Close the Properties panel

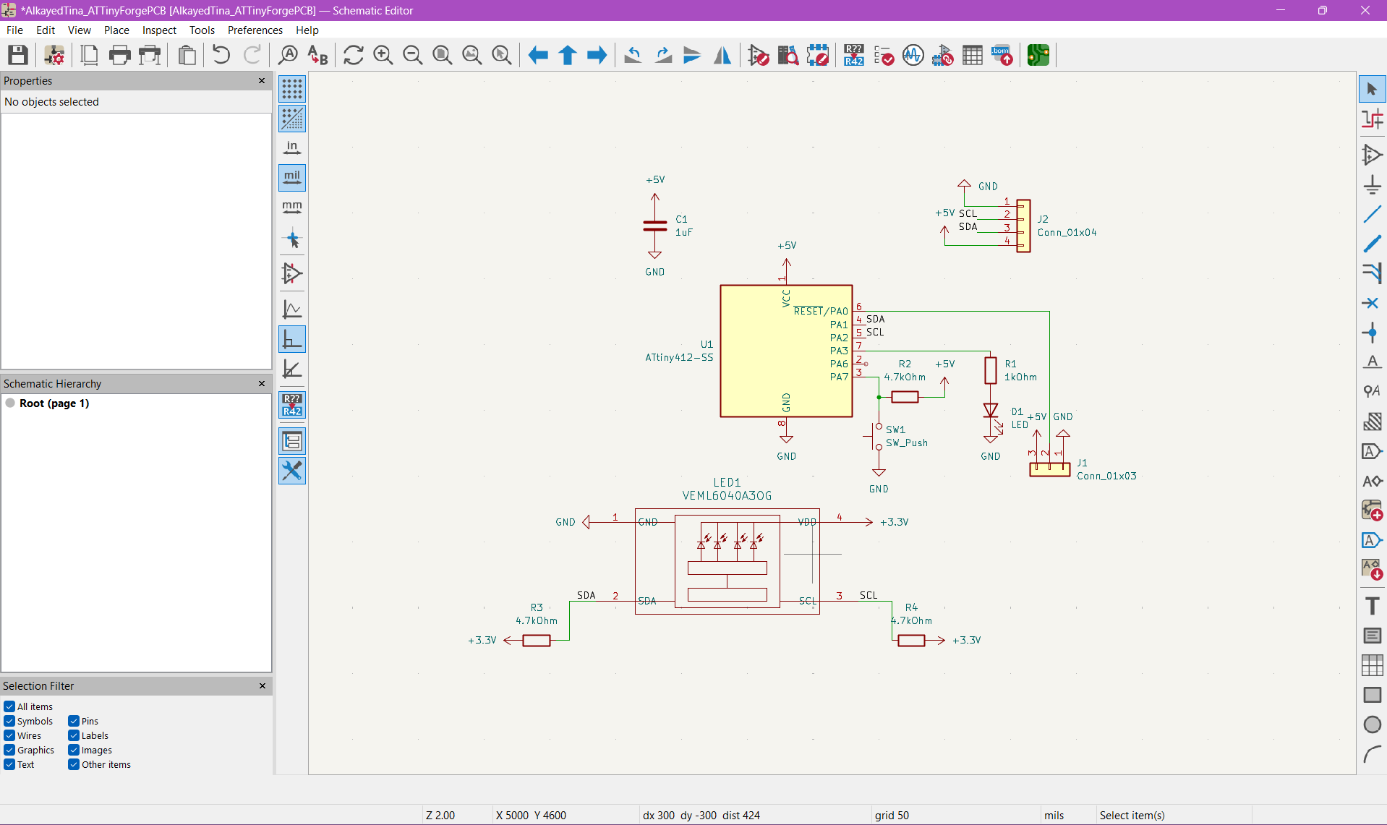point(262,81)
